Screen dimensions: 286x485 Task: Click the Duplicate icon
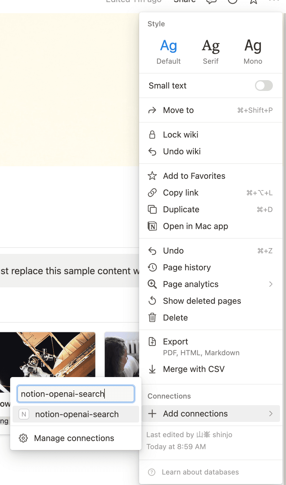(x=152, y=209)
